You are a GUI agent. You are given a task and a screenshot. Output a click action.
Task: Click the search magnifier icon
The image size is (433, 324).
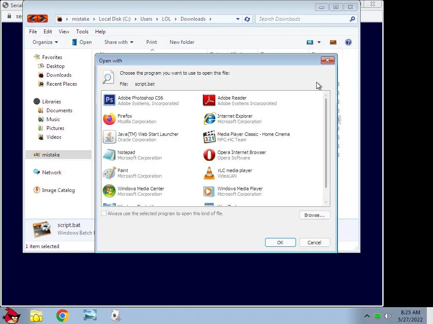pyautogui.click(x=352, y=19)
